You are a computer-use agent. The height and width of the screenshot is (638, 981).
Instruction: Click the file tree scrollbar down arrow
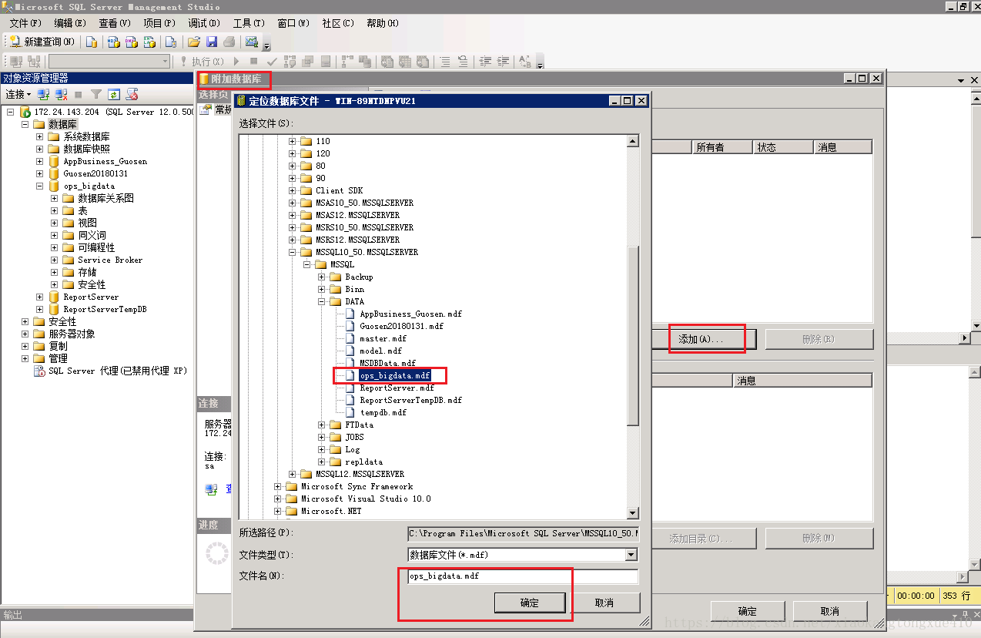click(x=633, y=513)
